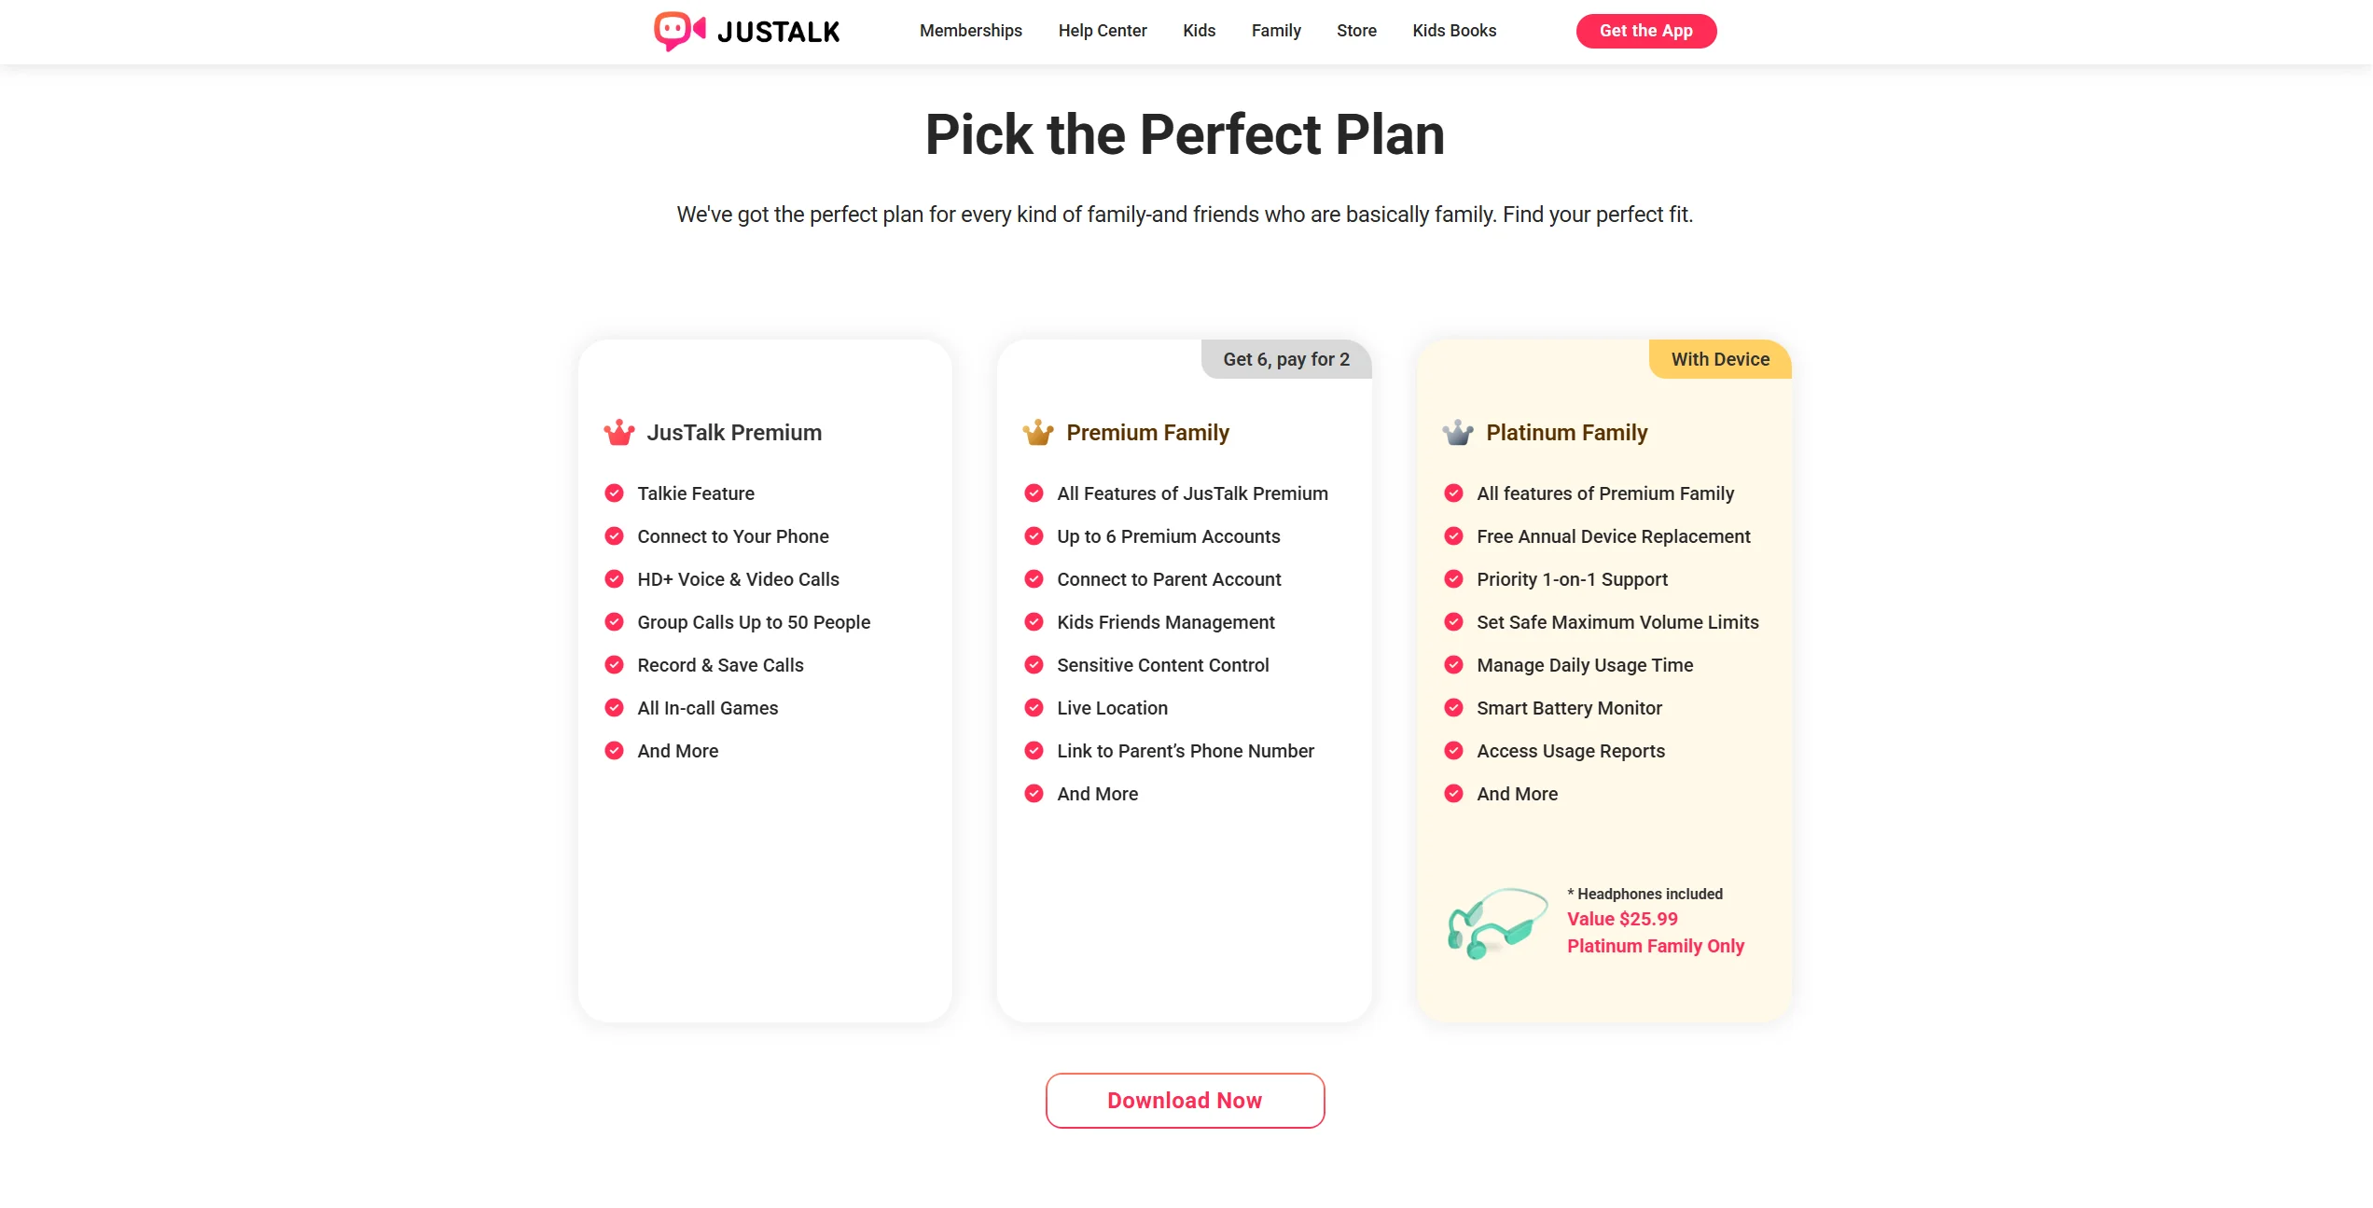
Task: Click the JusTalk logo icon
Action: [x=677, y=31]
